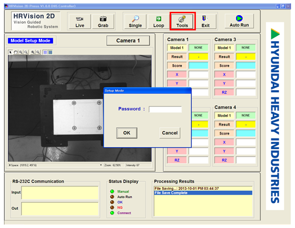The image size is (295, 228).
Task: Click the cyan Score value in Camera 3
Action: (x=245, y=65)
